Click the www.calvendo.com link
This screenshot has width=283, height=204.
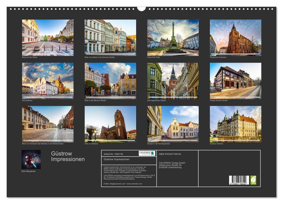[x=134, y=183]
